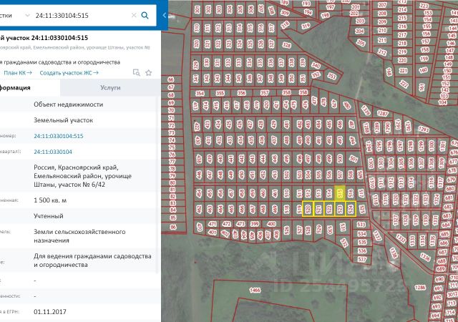Clear the search field with the X icon
The image size is (458, 322).
click(x=133, y=15)
